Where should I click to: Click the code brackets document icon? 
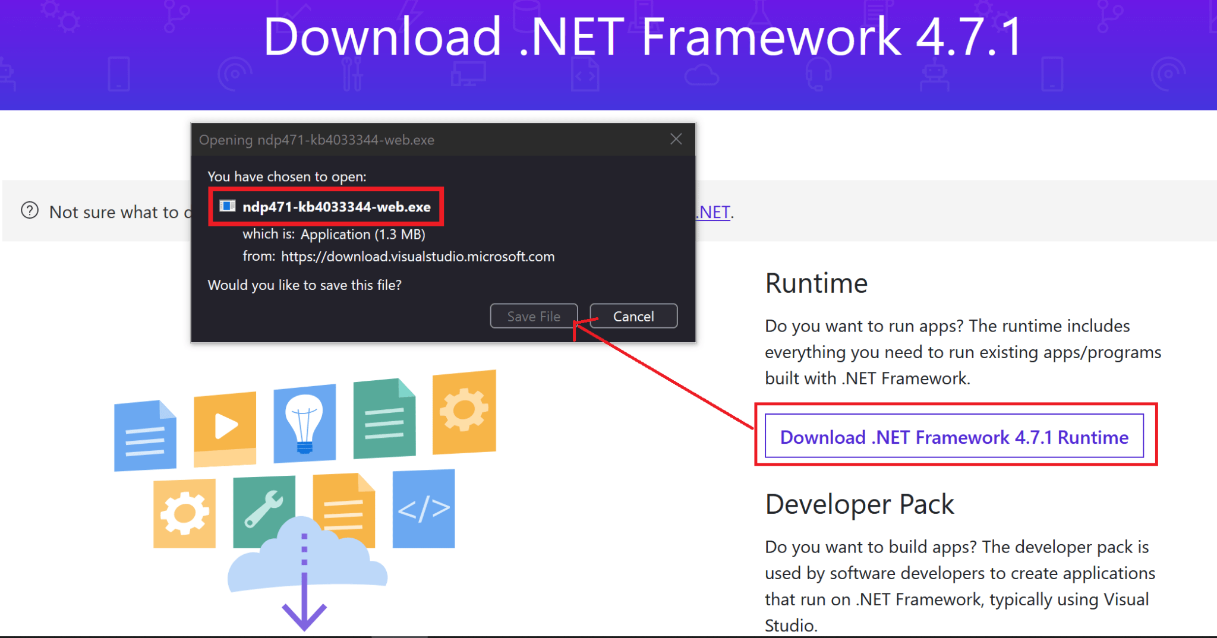(423, 509)
